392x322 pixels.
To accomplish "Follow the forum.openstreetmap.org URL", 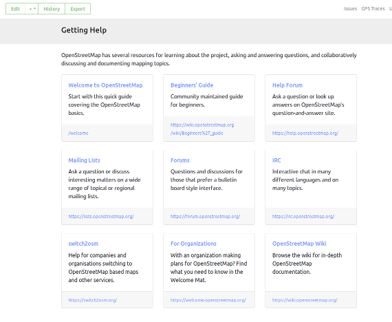I will tap(205, 217).
